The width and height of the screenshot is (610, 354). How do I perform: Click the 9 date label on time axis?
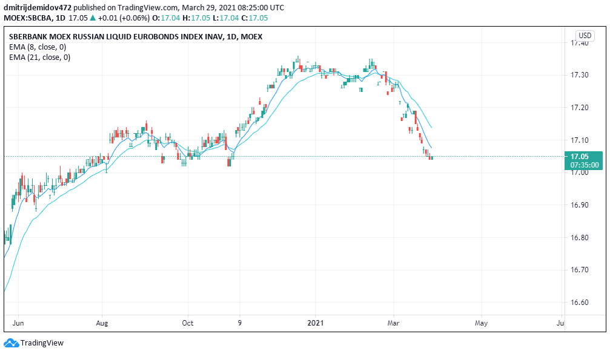pos(240,323)
